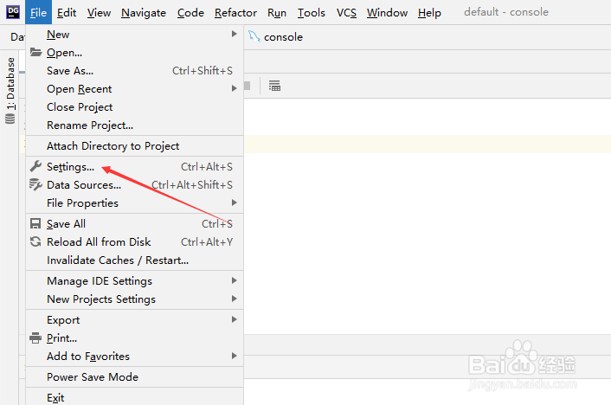This screenshot has width=611, height=405.
Task: Open the Navigate menu
Action: coord(144,13)
